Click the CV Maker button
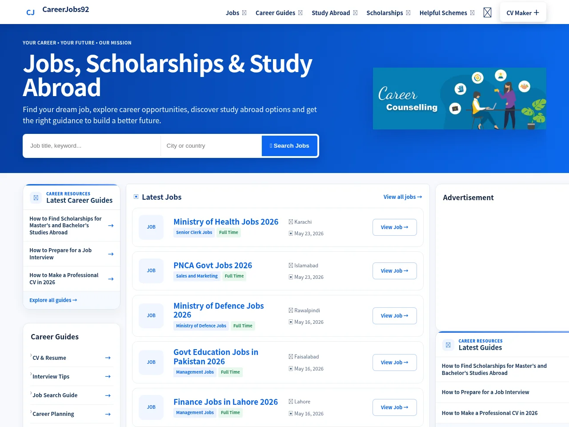569x427 pixels. pos(523,13)
